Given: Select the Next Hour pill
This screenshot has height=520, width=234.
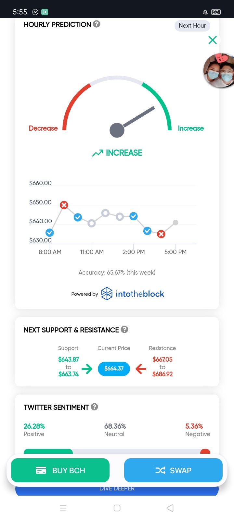Looking at the screenshot, I should tap(192, 26).
